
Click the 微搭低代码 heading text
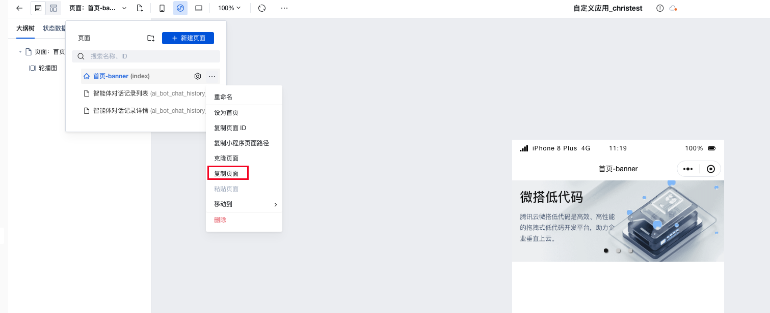(x=551, y=197)
